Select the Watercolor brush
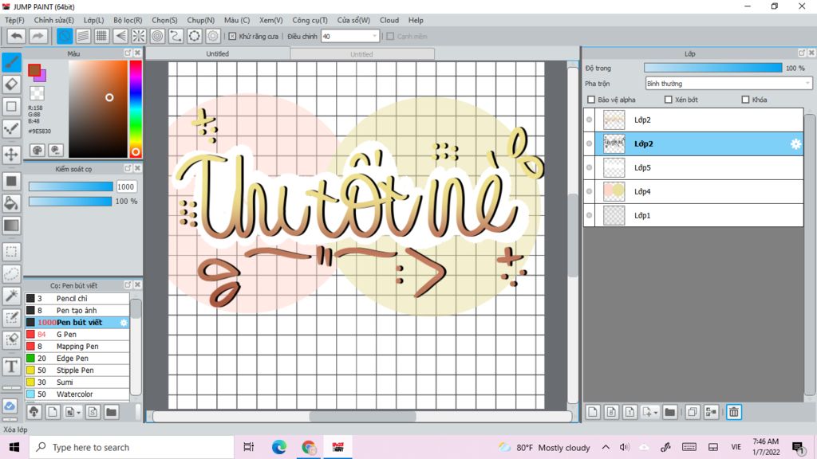Image resolution: width=817 pixels, height=459 pixels. pyautogui.click(x=74, y=394)
